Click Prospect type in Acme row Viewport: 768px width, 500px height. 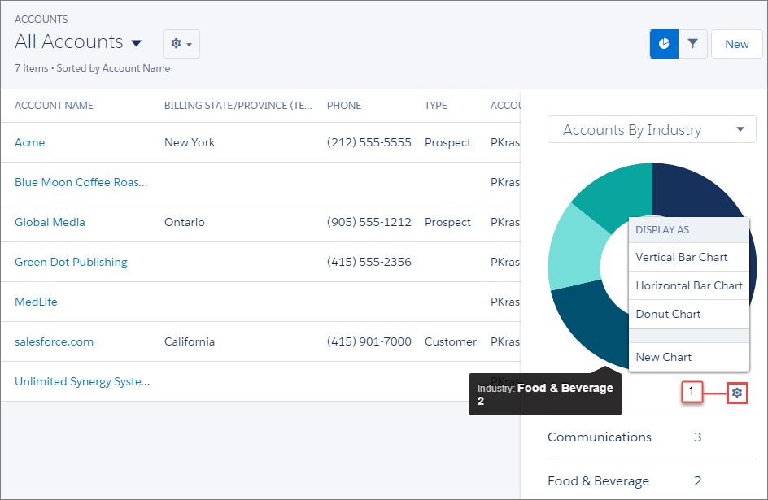tap(447, 142)
